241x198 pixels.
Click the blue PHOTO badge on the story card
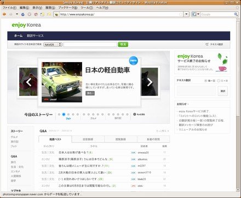point(133,61)
